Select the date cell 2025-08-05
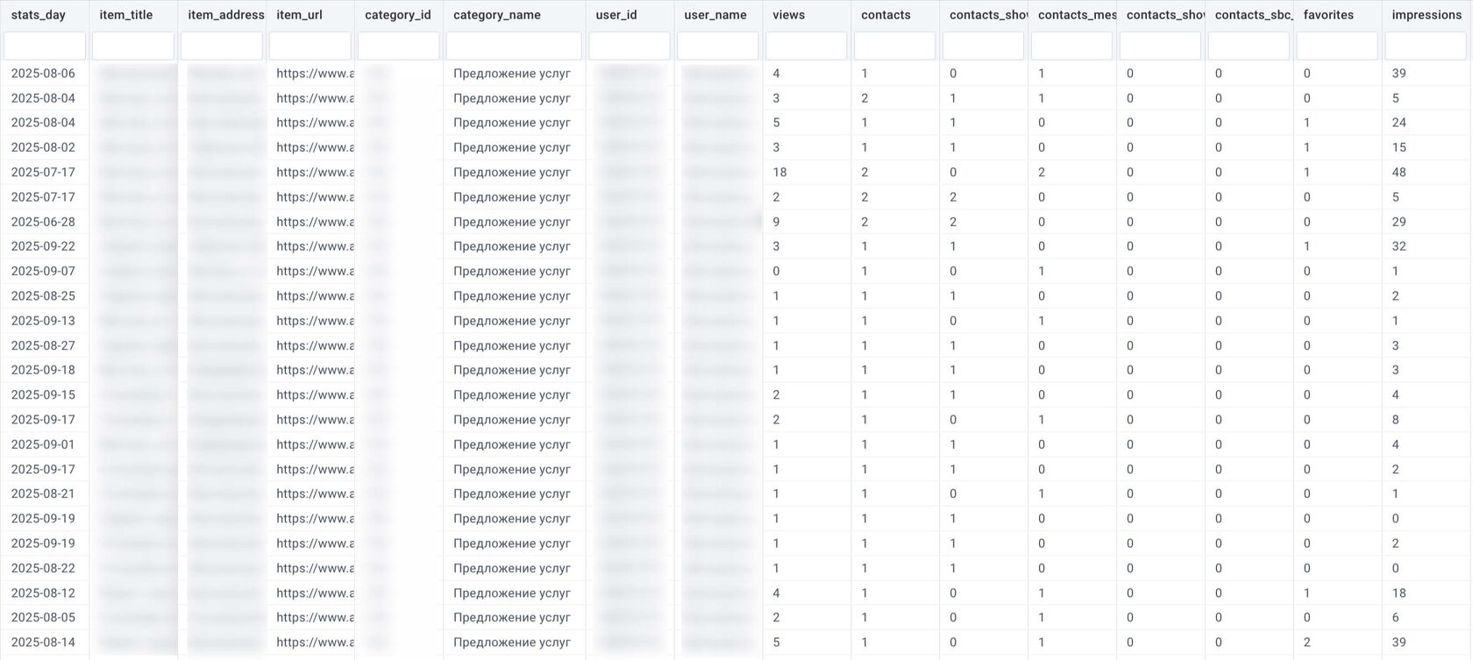1473x660 pixels. (x=43, y=617)
